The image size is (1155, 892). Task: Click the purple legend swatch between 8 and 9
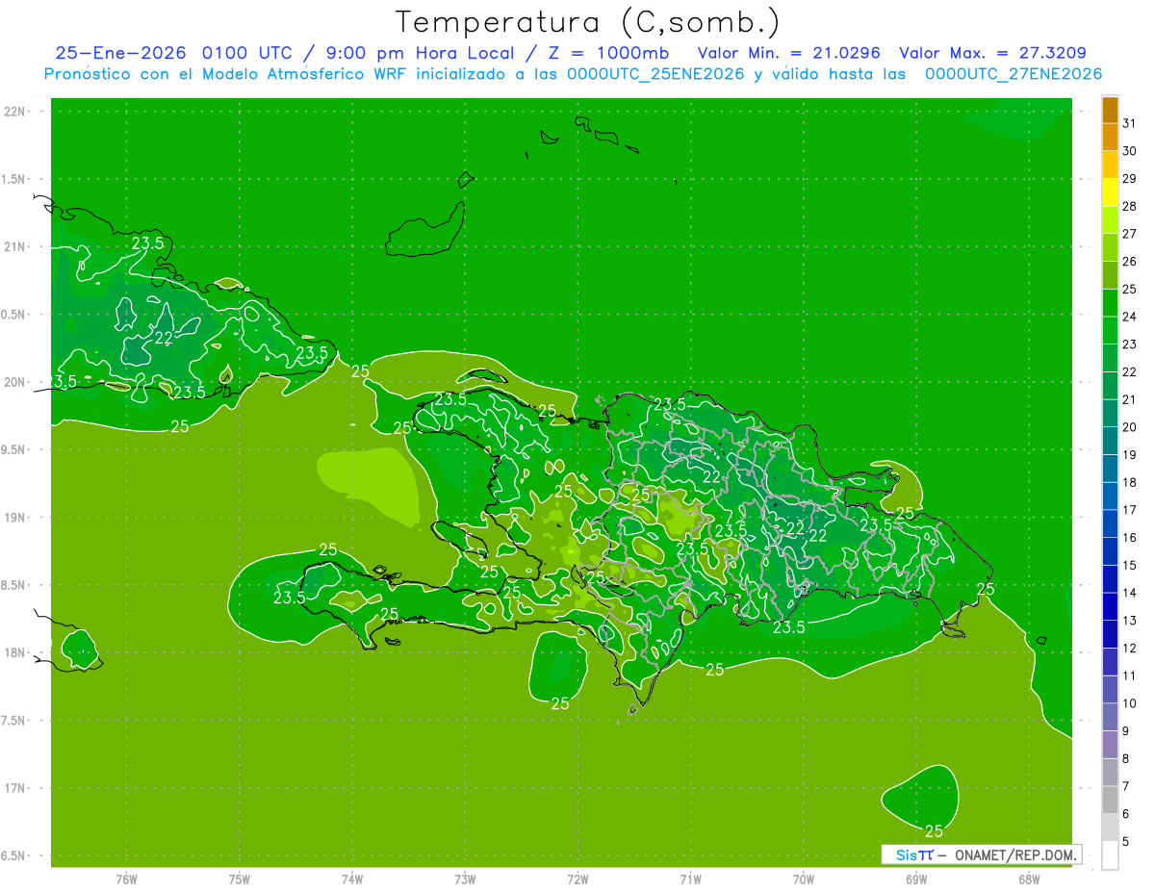pyautogui.click(x=1110, y=745)
